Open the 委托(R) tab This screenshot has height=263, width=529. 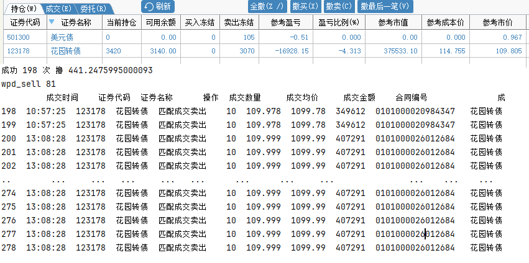coord(93,9)
